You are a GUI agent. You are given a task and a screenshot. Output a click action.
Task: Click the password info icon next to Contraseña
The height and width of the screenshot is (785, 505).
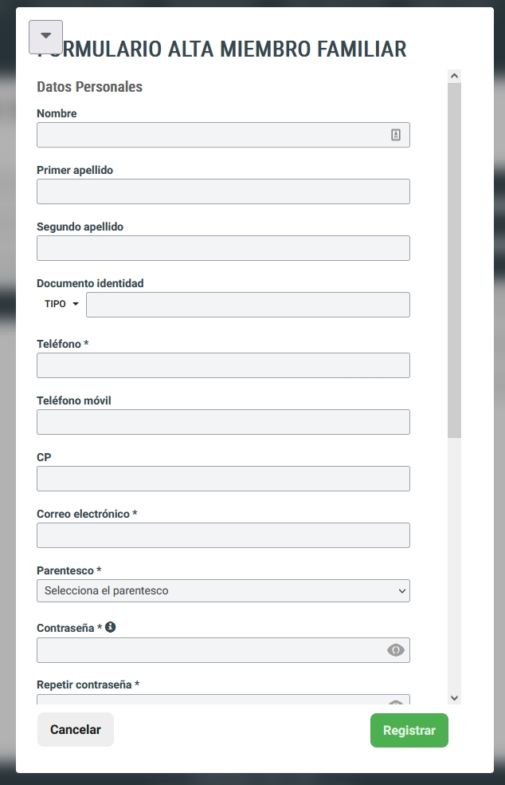tap(111, 627)
